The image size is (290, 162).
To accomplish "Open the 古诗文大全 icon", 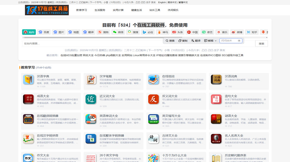I will tap(153, 139).
